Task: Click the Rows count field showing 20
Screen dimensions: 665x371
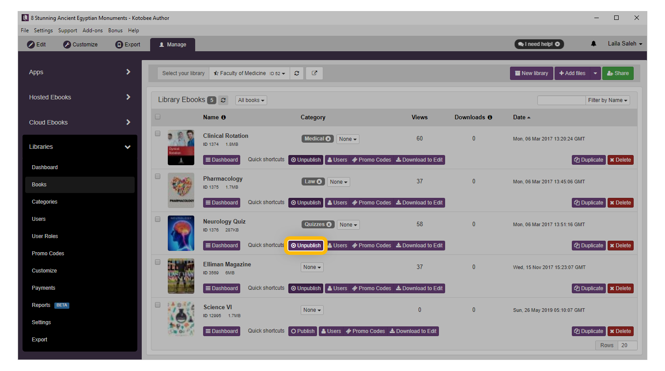Action: coord(627,345)
